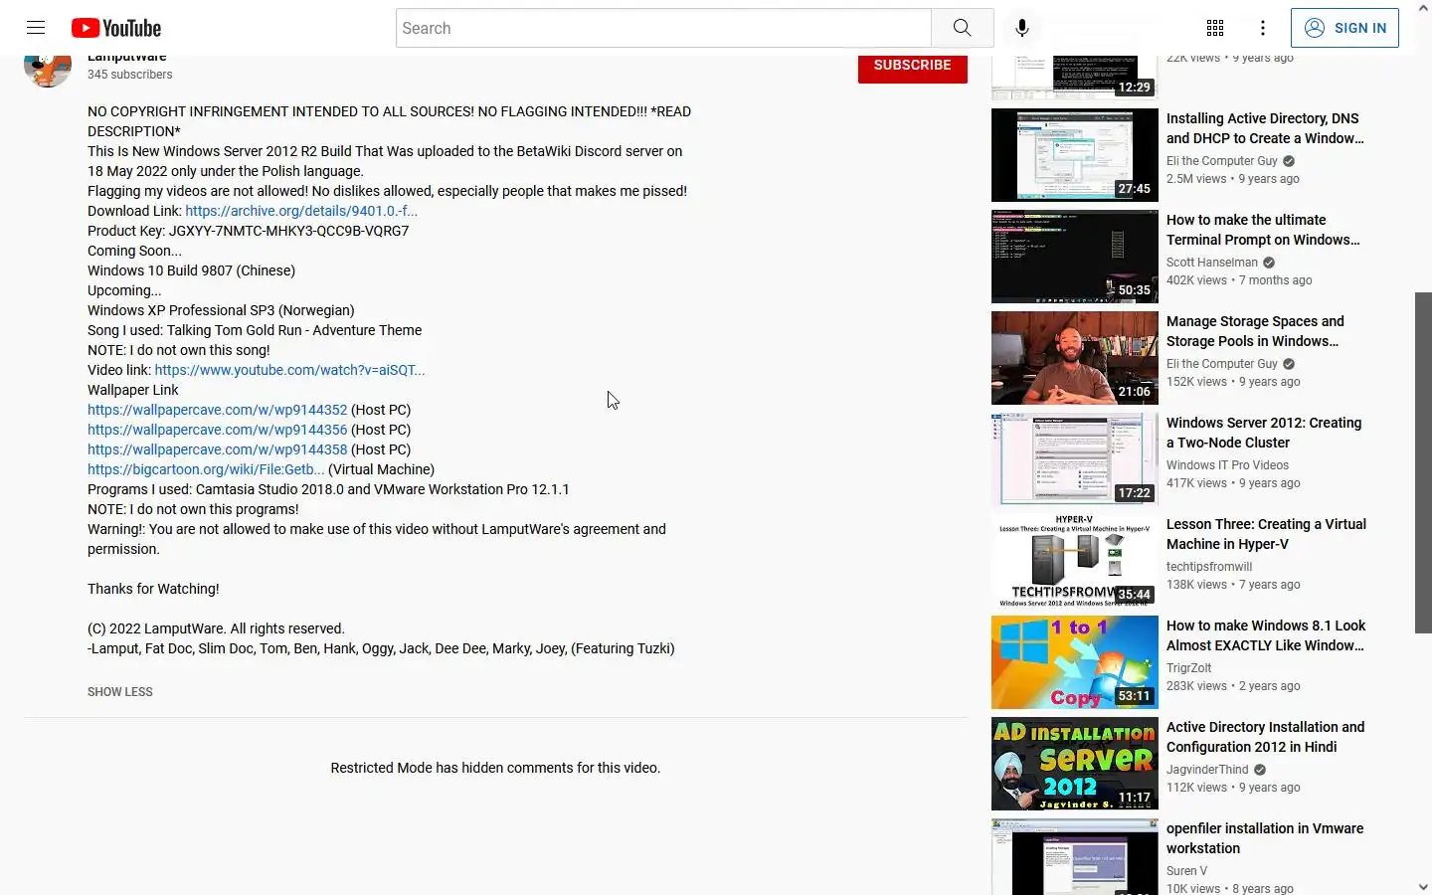
Task: Click the 17:22 Two-Node Cluster thumbnail
Action: pyautogui.click(x=1075, y=459)
